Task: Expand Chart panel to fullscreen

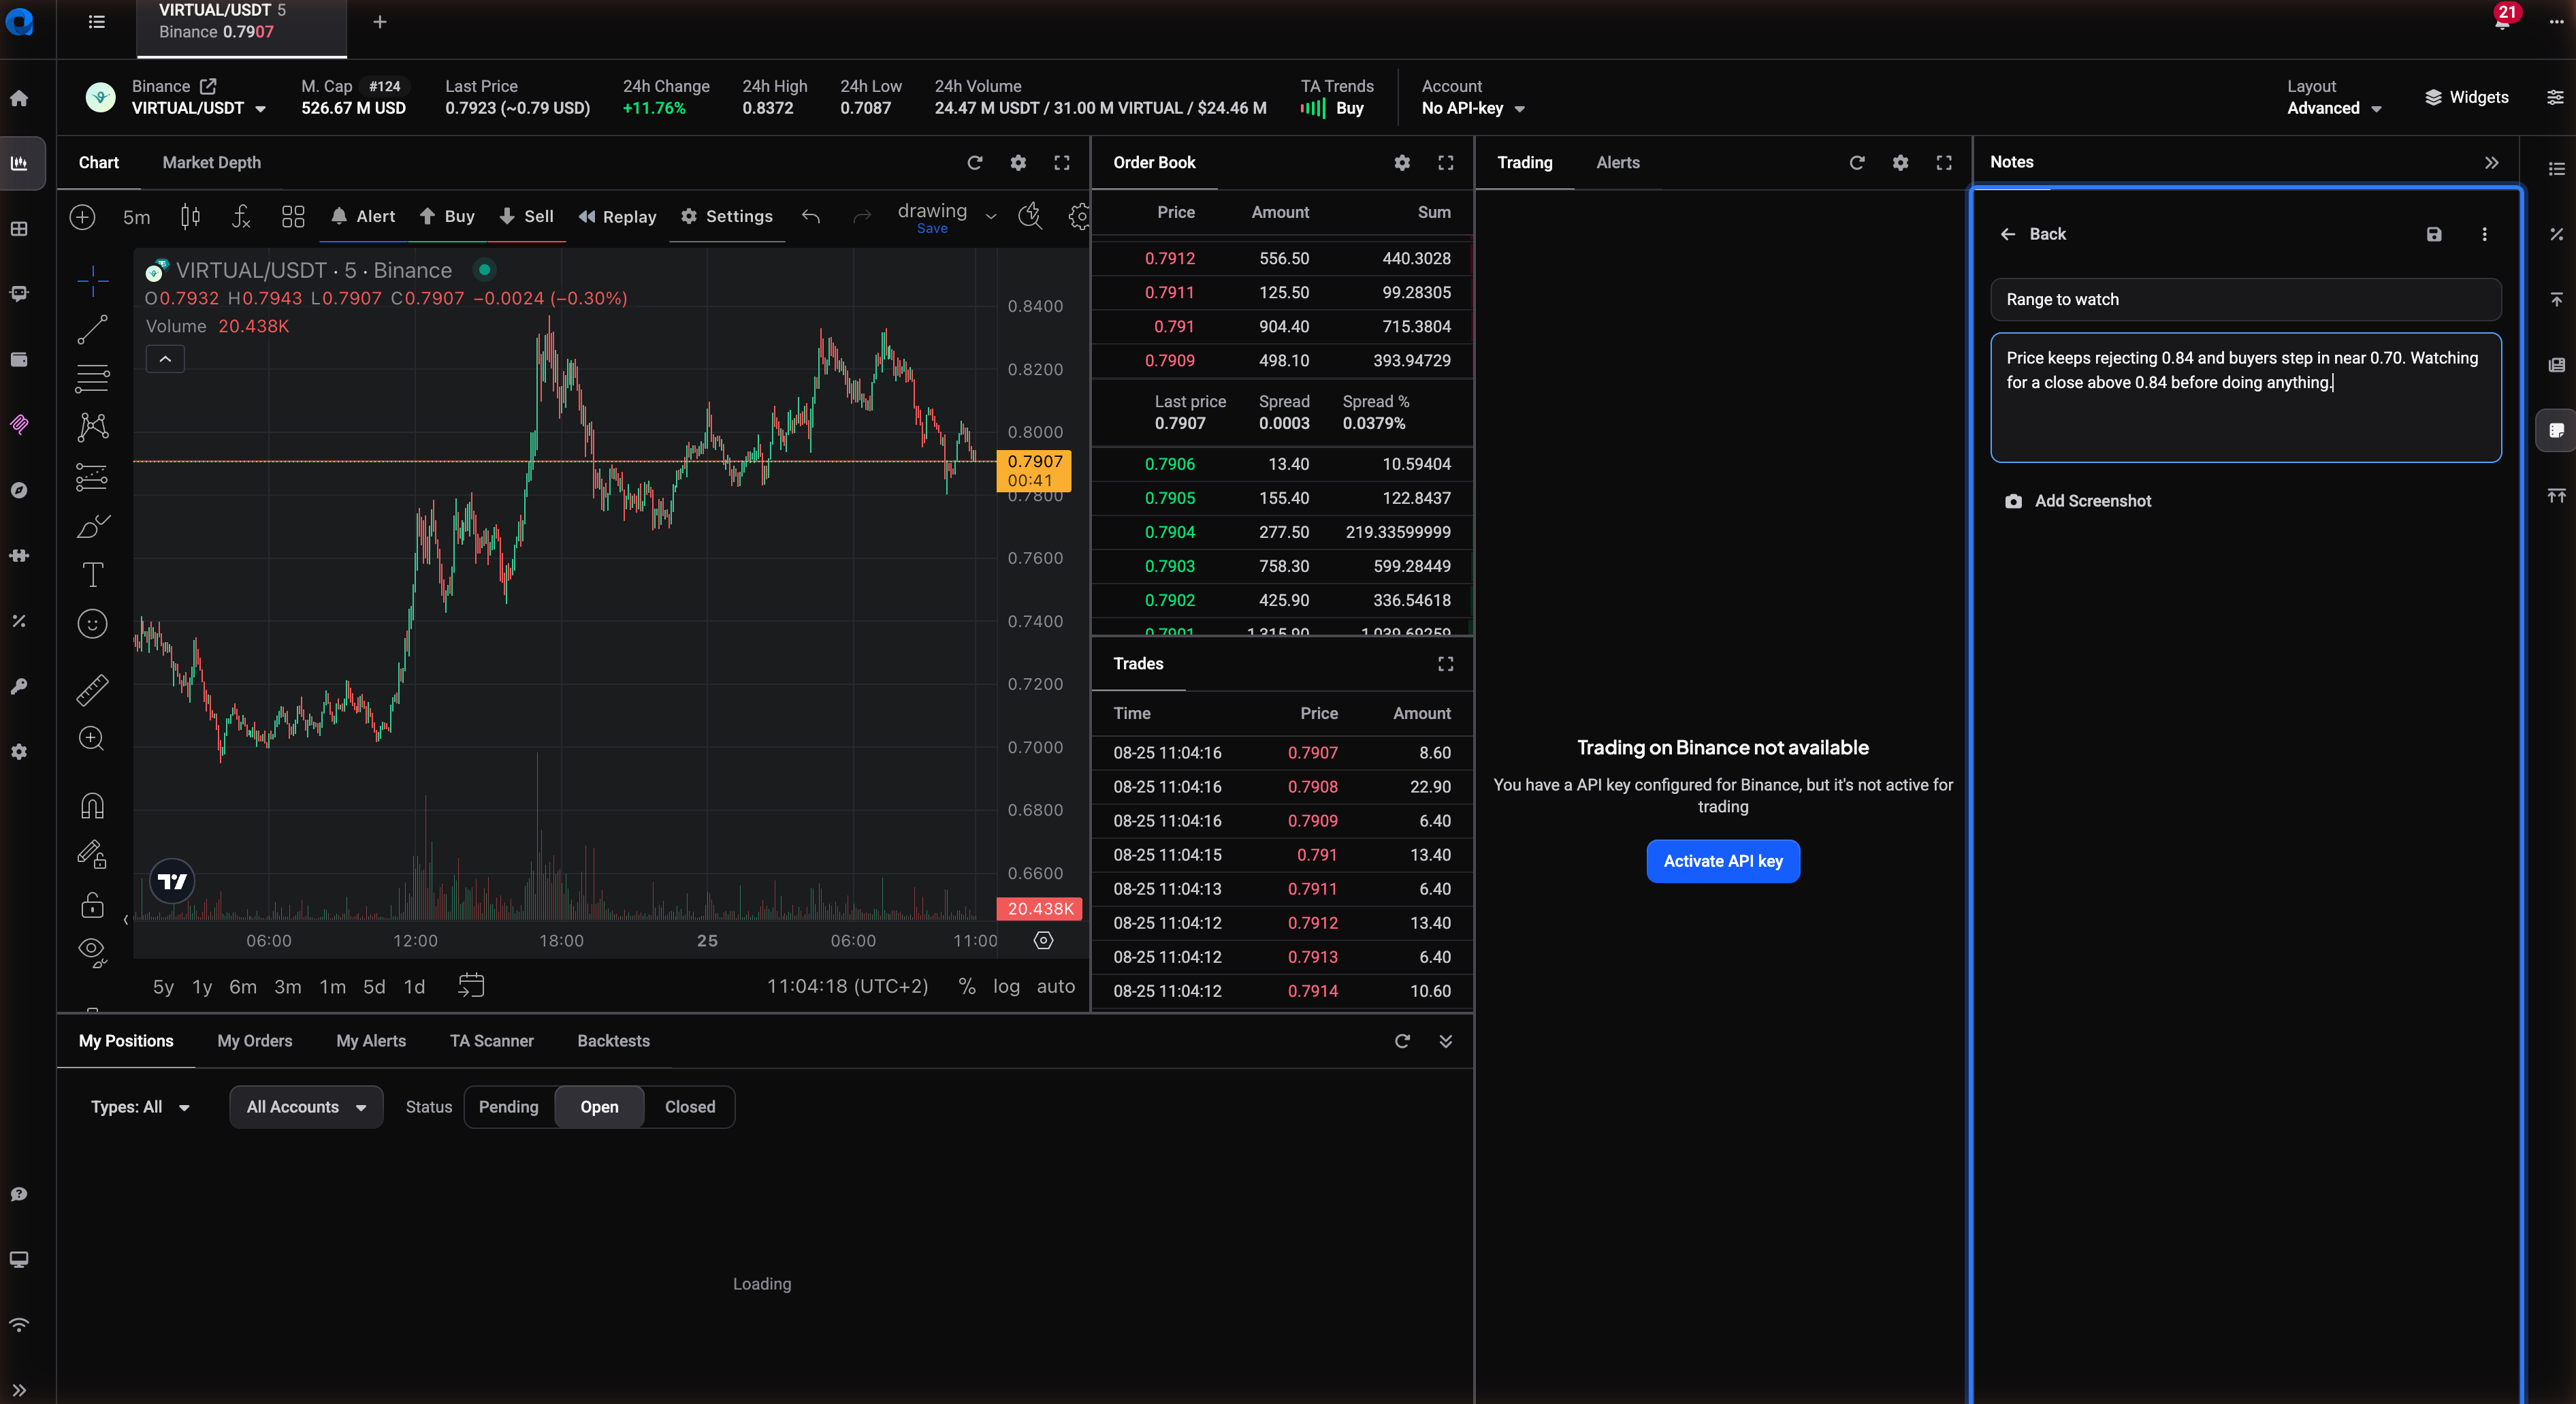Action: [x=1062, y=163]
